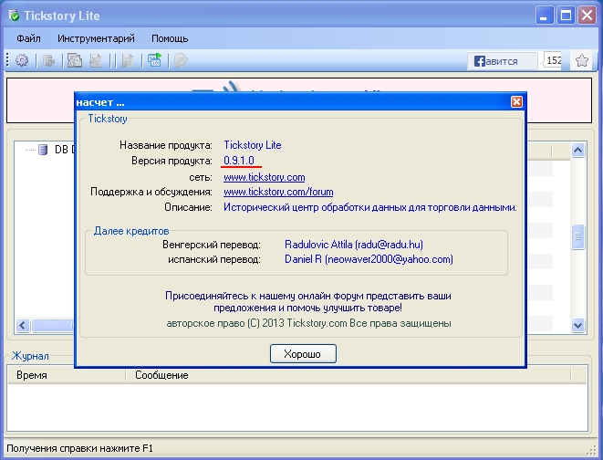
Task: Open the Инструментарий menu
Action: point(96,38)
